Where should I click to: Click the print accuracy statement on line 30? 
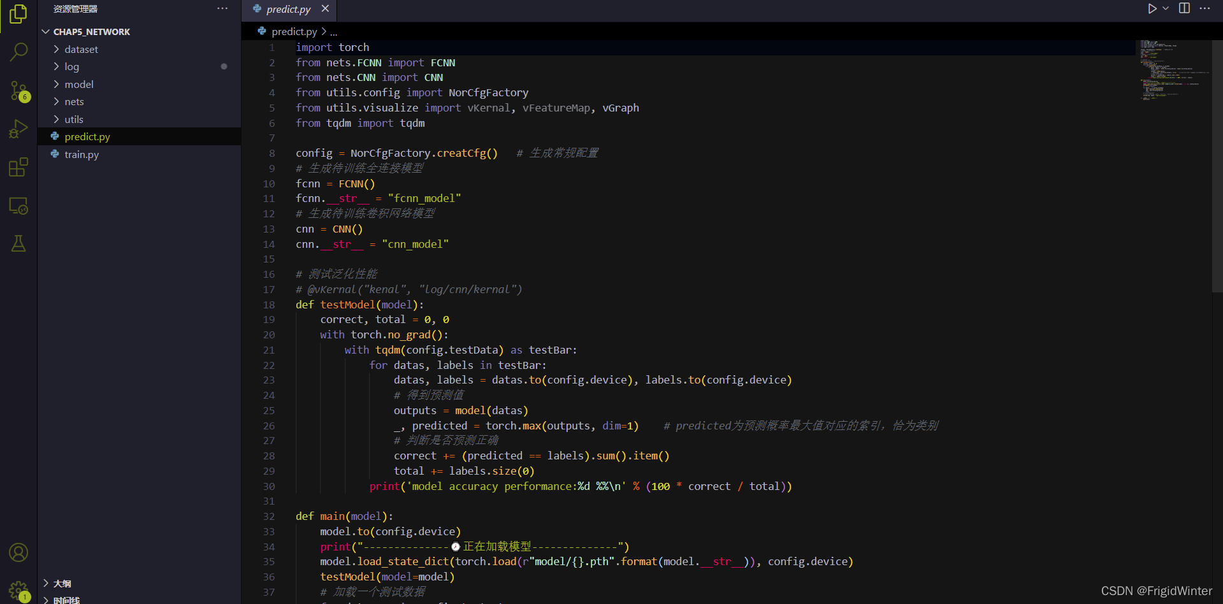(x=581, y=486)
